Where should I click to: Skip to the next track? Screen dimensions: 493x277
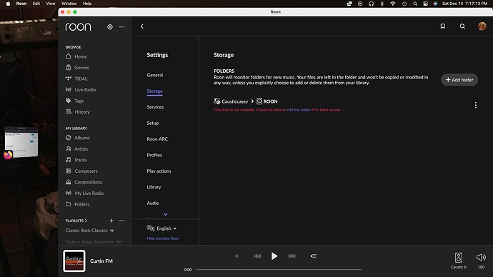[292, 256]
